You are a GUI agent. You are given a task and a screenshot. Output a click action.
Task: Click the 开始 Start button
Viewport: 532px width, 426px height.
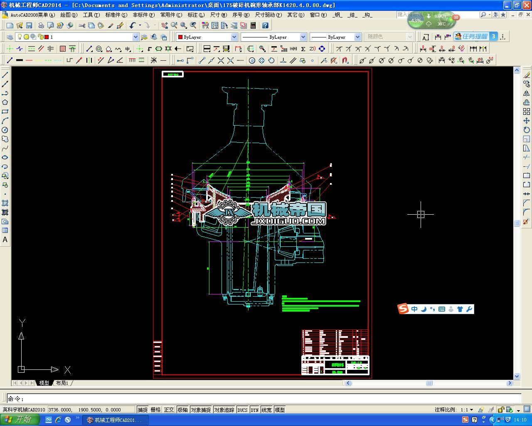click(x=20, y=420)
